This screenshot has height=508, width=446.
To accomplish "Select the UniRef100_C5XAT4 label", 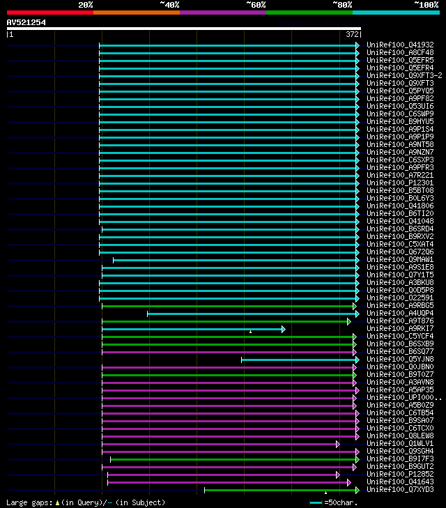I will [400, 245].
